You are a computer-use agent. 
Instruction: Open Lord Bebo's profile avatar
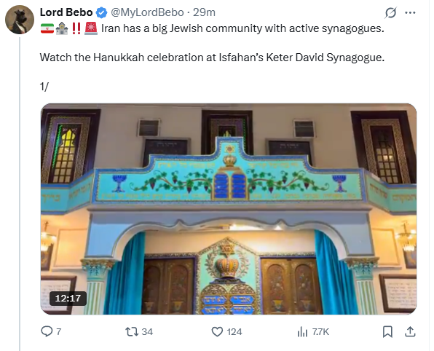pos(20,20)
